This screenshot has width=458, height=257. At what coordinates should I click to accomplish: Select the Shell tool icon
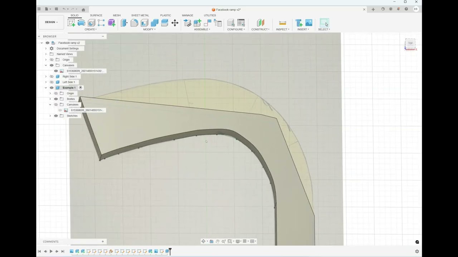(144, 23)
